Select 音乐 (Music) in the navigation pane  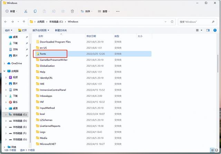tap(13, 102)
